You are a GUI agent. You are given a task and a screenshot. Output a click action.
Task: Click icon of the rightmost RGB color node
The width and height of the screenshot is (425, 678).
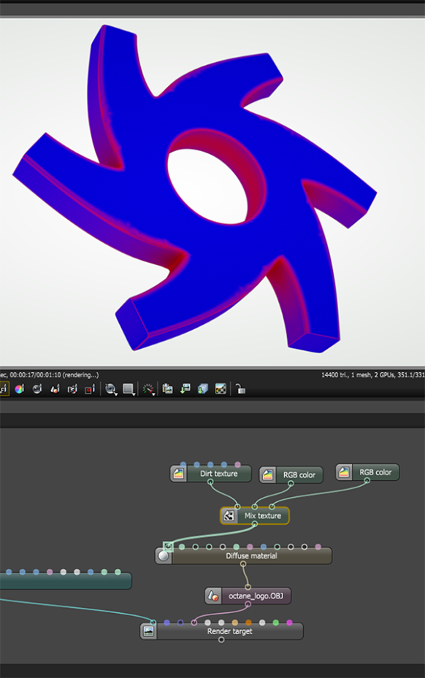click(x=344, y=472)
